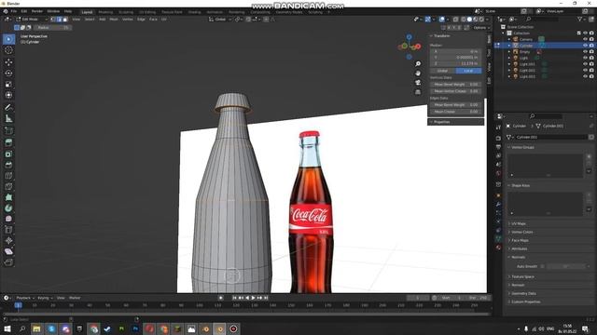
Task: Select solid viewport shading sphere
Action: pyautogui.click(x=469, y=19)
